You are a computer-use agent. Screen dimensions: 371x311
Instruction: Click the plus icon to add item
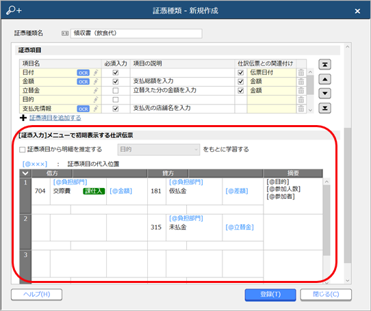[x=23, y=118]
